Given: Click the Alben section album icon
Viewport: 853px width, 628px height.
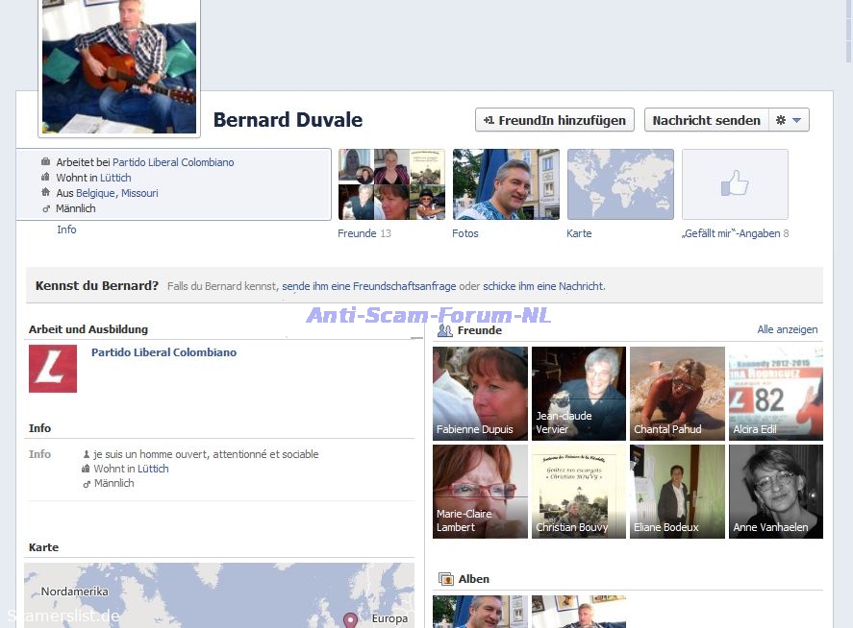Looking at the screenshot, I should click(445, 579).
